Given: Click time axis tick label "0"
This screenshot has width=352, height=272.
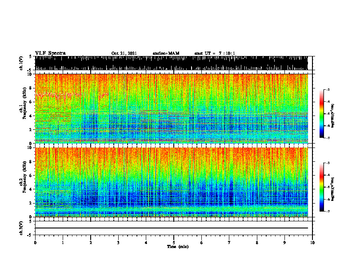Looking at the screenshot, I should coord(35,243).
